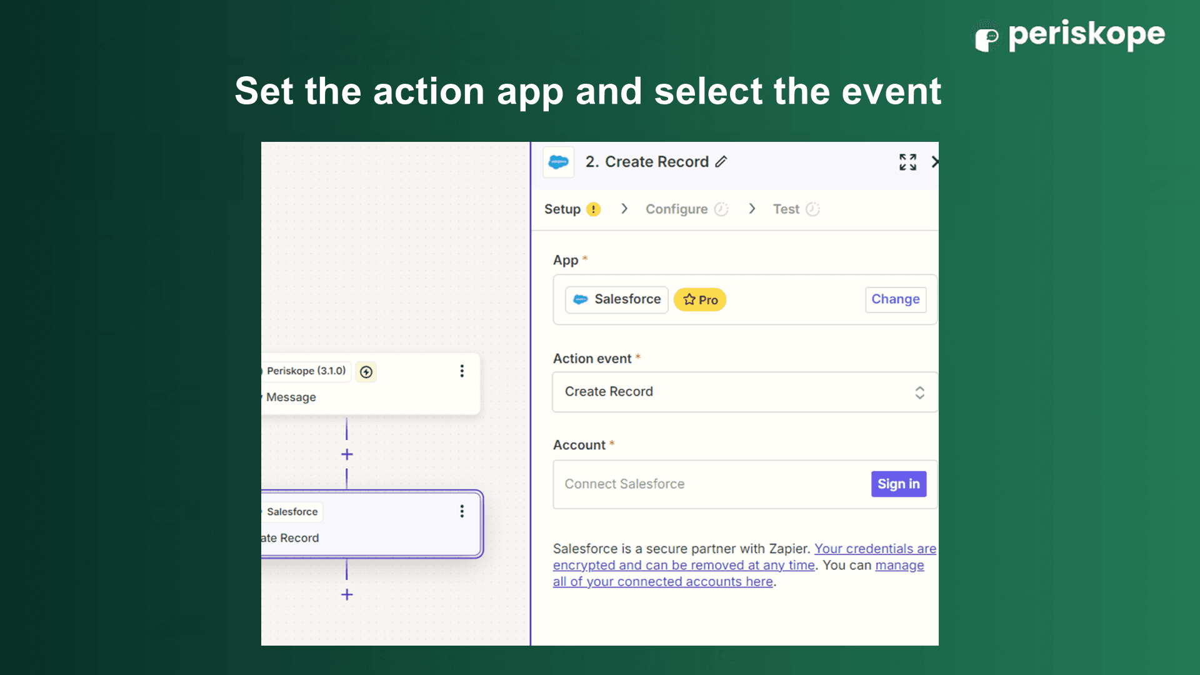Image resolution: width=1200 pixels, height=675 pixels.
Task: Open the Salesforce step's three-dot menu
Action: 462,512
